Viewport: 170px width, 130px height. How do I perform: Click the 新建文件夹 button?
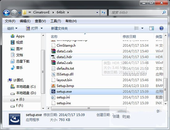59,28
